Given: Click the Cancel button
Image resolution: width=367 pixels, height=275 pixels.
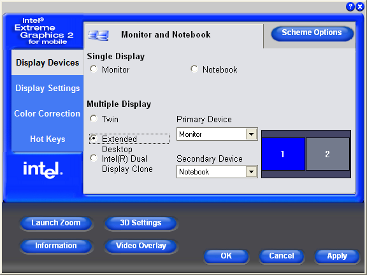Looking at the screenshot, I should 282,256.
